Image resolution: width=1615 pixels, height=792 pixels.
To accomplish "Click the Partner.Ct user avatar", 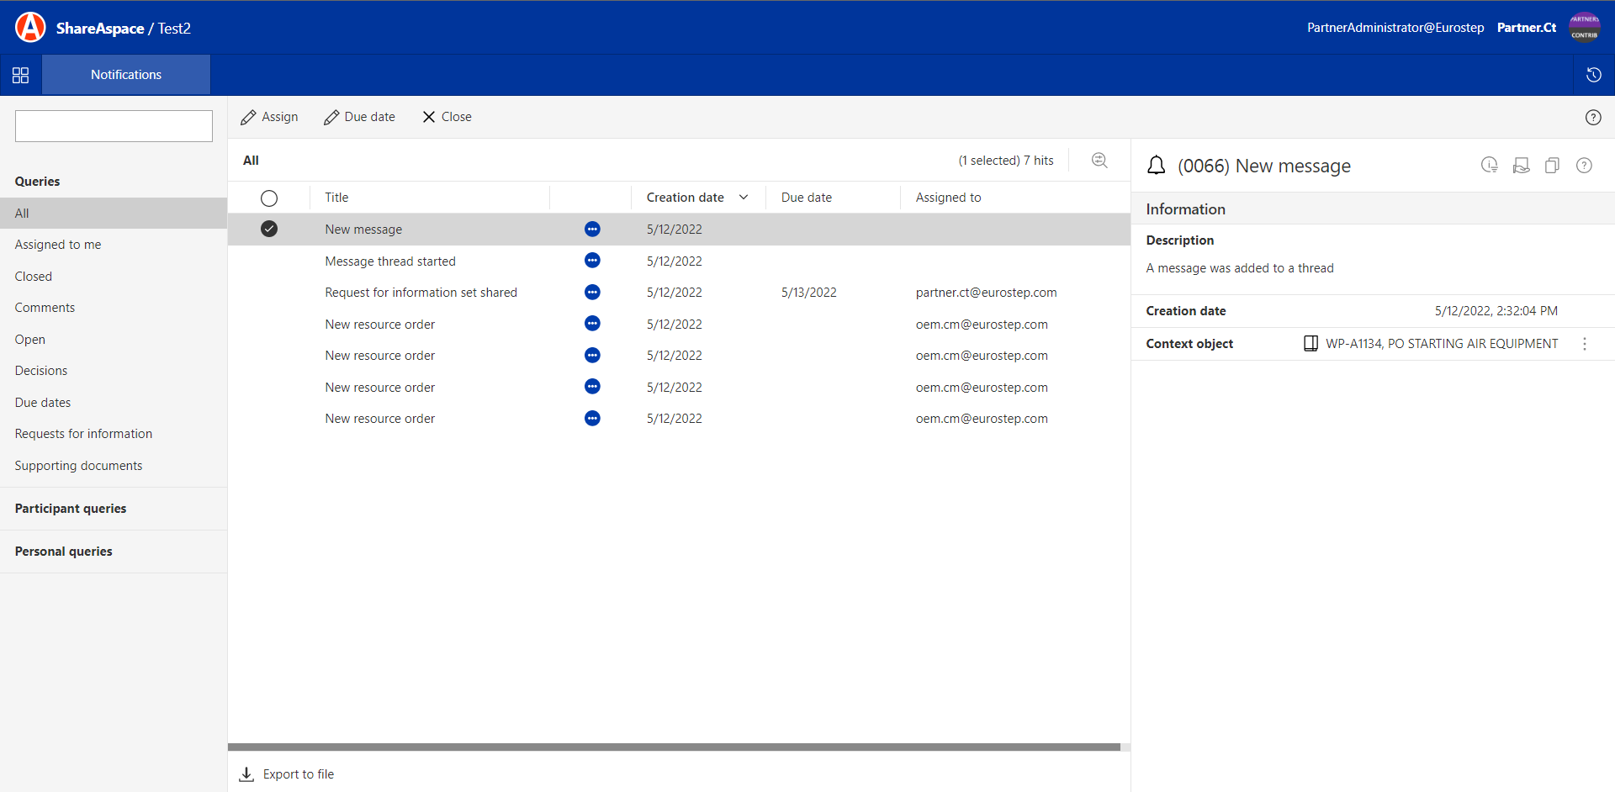I will click(x=1584, y=28).
